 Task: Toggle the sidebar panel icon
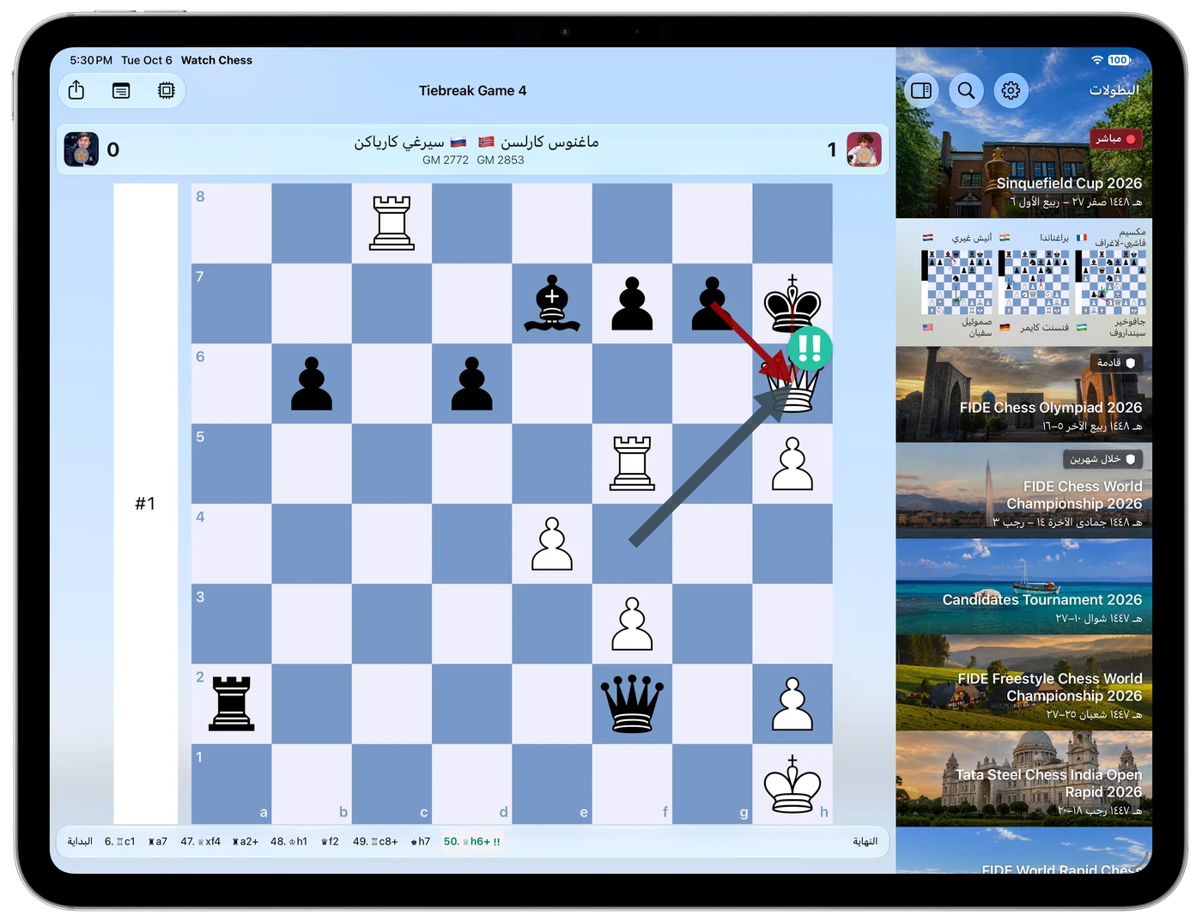(921, 90)
